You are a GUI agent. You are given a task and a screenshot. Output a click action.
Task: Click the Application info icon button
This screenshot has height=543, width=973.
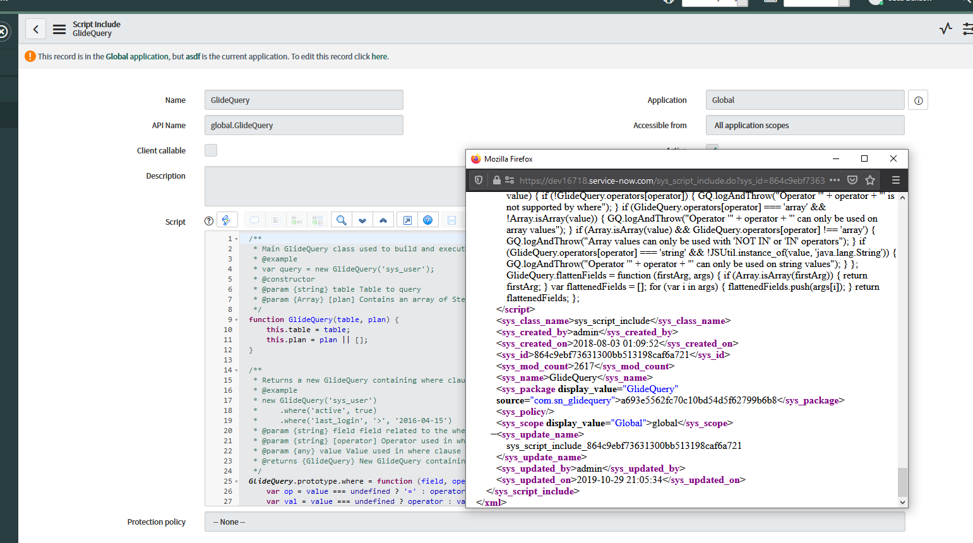918,100
